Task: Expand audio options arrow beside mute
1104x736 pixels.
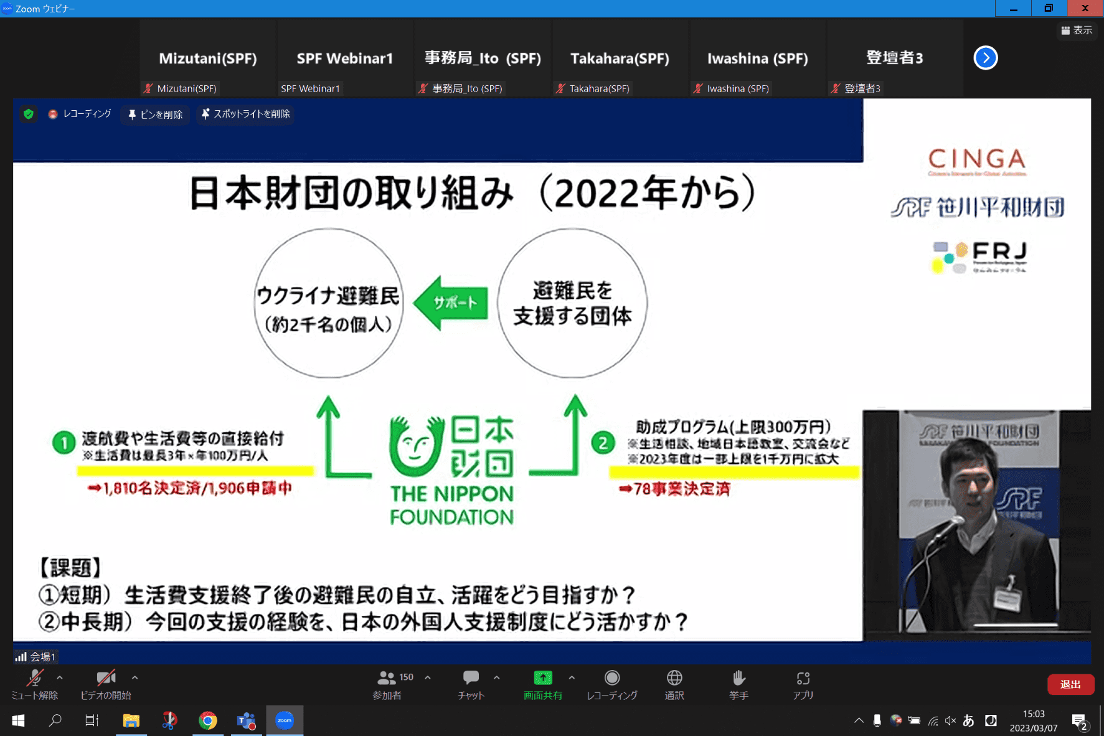Action: tap(60, 677)
